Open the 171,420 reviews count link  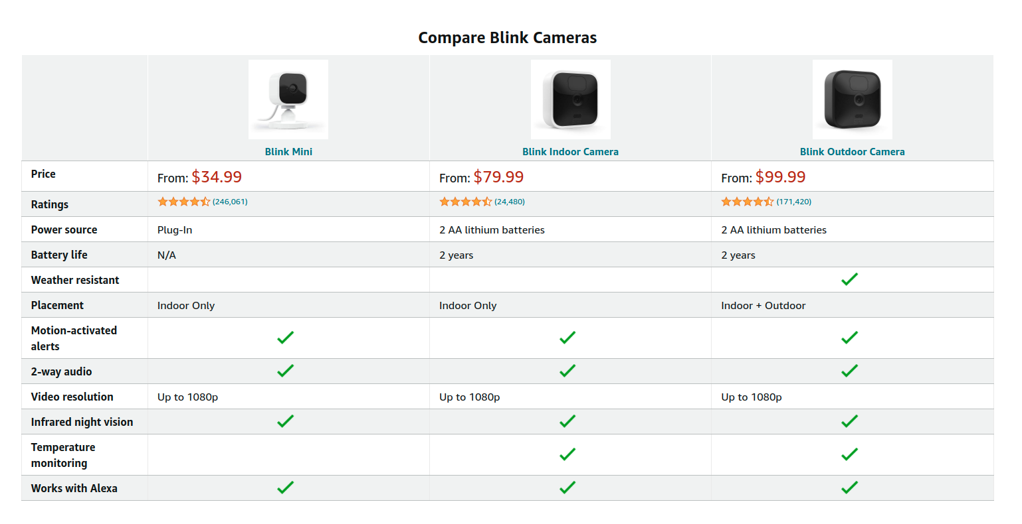(x=794, y=202)
